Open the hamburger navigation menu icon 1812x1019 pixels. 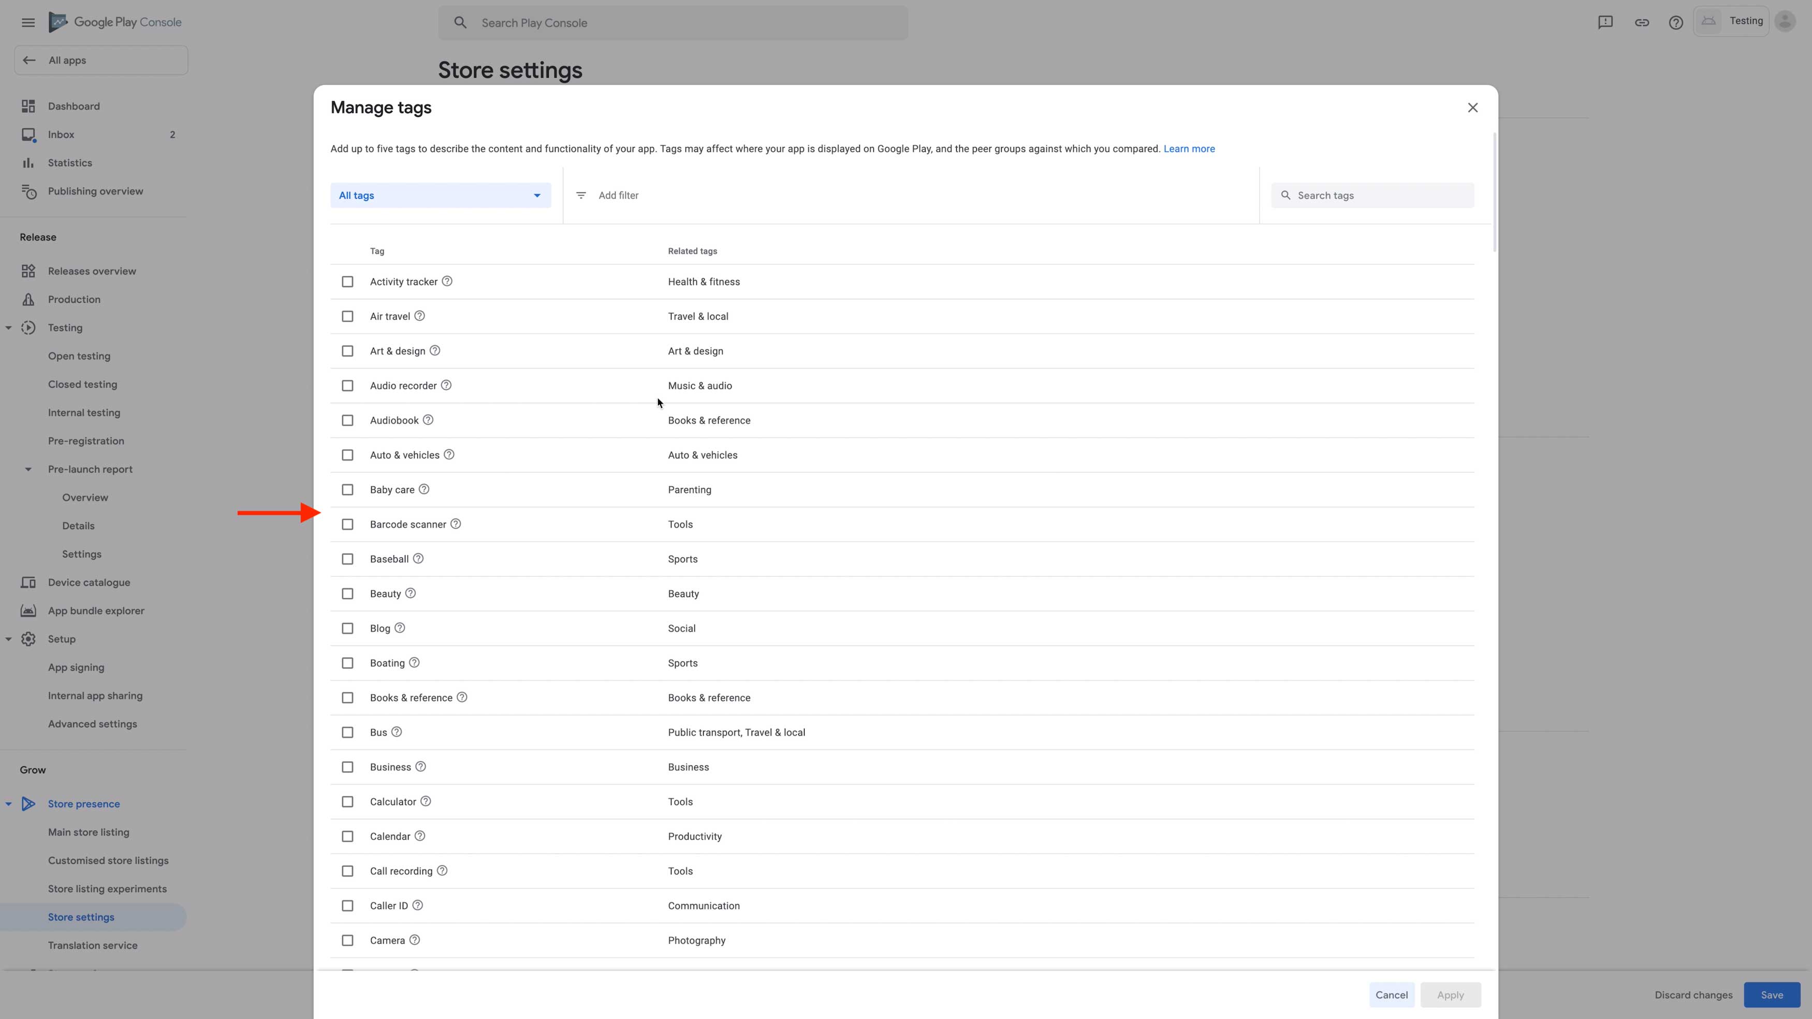coord(28,22)
